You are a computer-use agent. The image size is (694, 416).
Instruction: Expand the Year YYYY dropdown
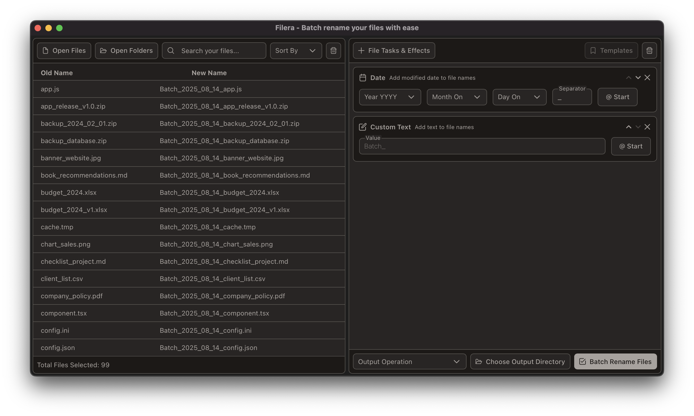[390, 97]
